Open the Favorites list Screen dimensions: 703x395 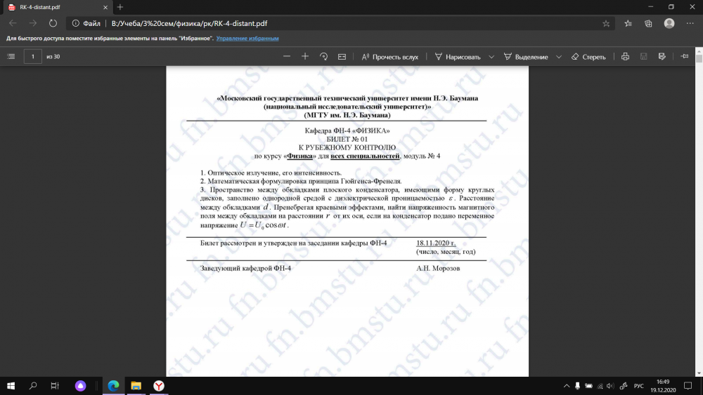click(x=628, y=24)
